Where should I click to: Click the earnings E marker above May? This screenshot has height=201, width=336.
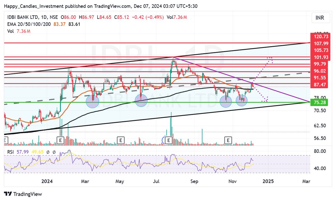coord(120,140)
